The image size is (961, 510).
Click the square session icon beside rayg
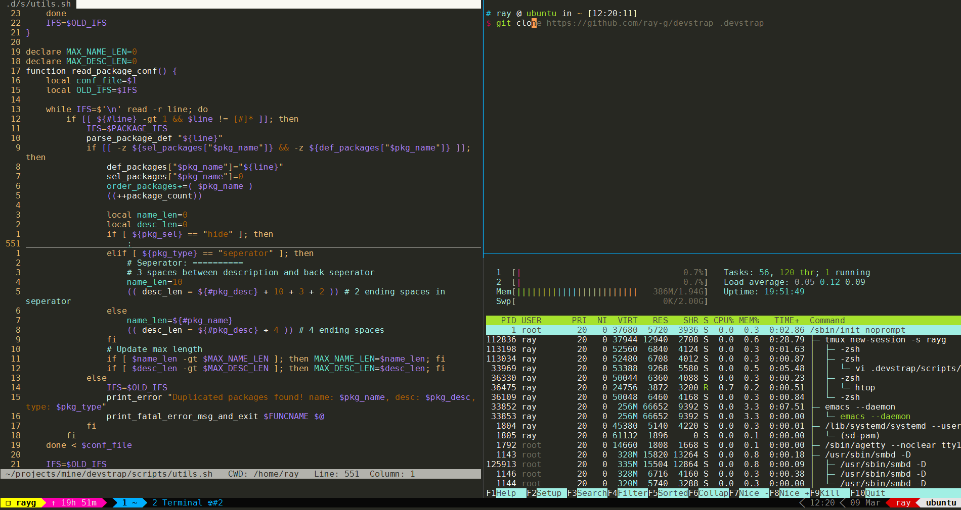coord(8,503)
